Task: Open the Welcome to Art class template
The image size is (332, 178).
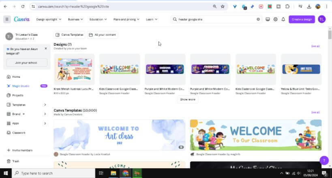Action: [x=120, y=135]
